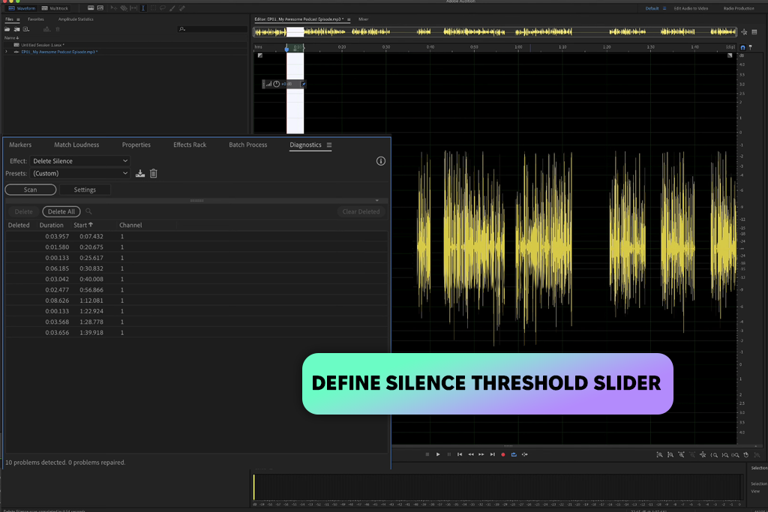Select the Paintbrush Selection tool
The image size is (768, 512).
pyautogui.click(x=172, y=8)
